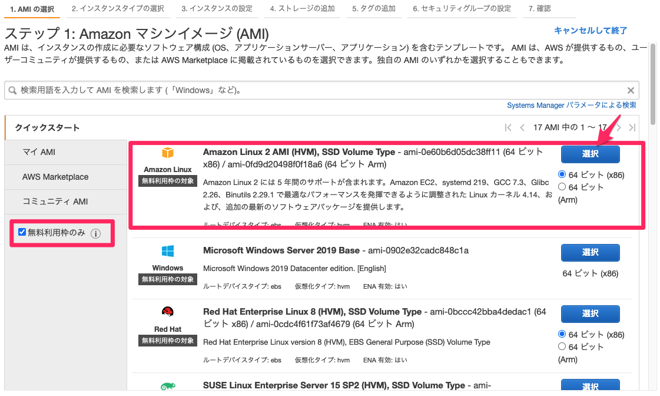
Task: Click the Windows logo icon
Action: click(x=168, y=252)
